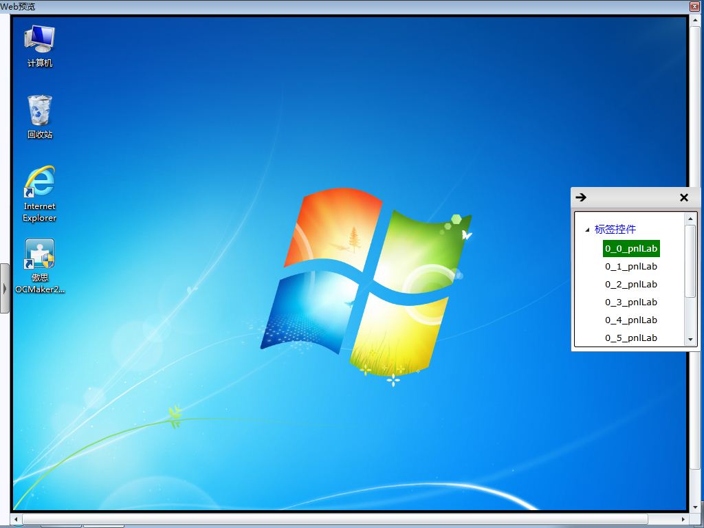The height and width of the screenshot is (528, 704).
Task: Select the Internet Explorer desktop shortcut
Action: [39, 194]
